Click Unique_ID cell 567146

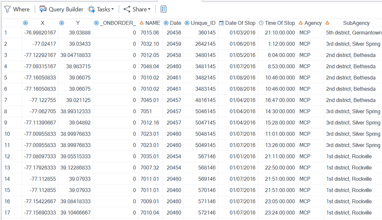206,156
